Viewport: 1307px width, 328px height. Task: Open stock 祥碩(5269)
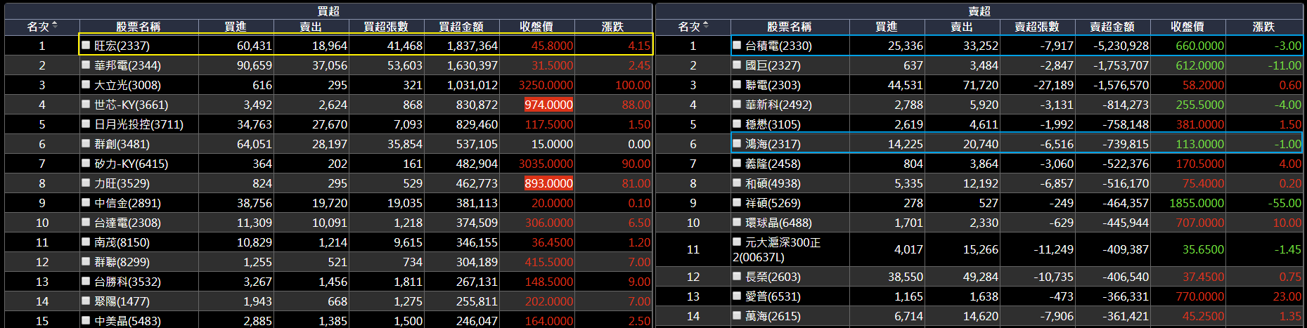(773, 203)
